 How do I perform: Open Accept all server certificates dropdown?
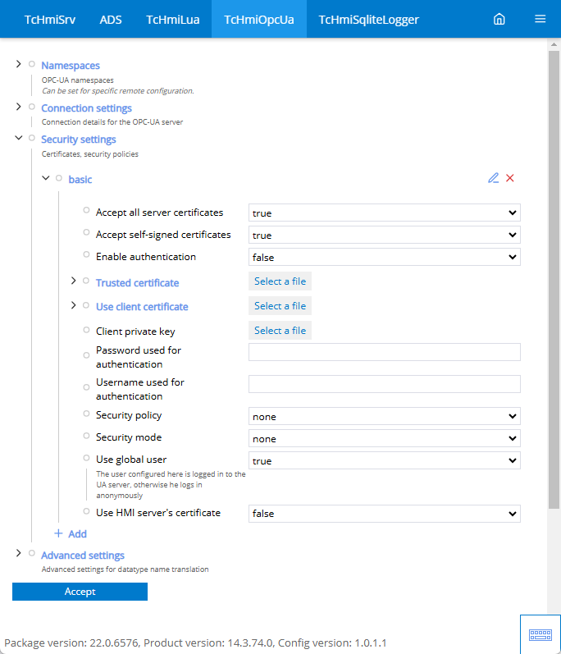[x=385, y=213]
